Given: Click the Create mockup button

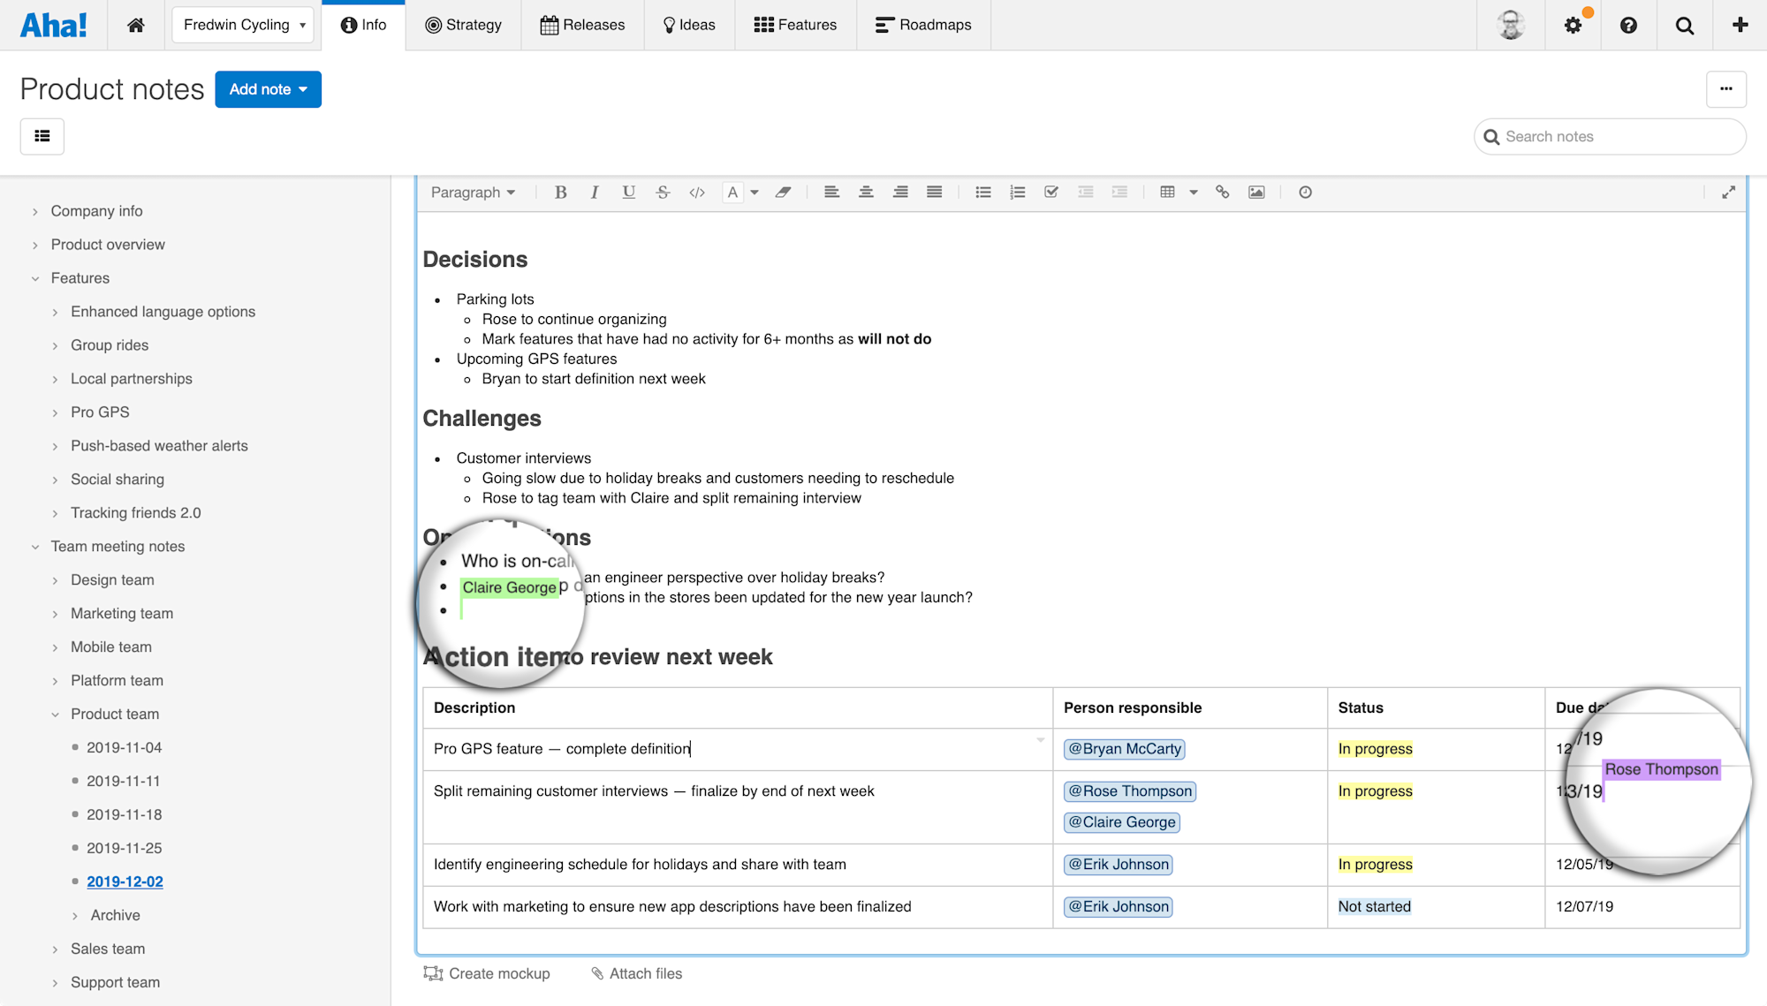Looking at the screenshot, I should [x=487, y=973].
